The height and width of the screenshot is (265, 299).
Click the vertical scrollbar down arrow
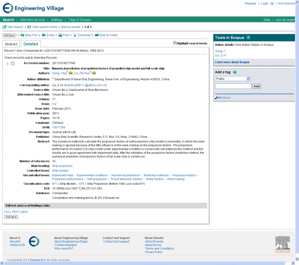[x=297, y=259]
